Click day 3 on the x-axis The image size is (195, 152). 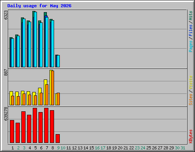pos(24,148)
